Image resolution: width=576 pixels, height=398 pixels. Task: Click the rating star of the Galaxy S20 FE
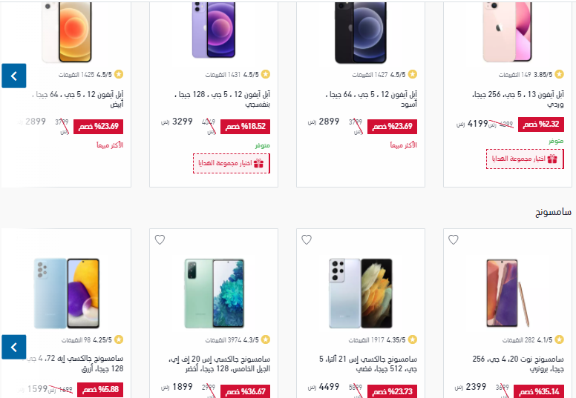coord(266,339)
